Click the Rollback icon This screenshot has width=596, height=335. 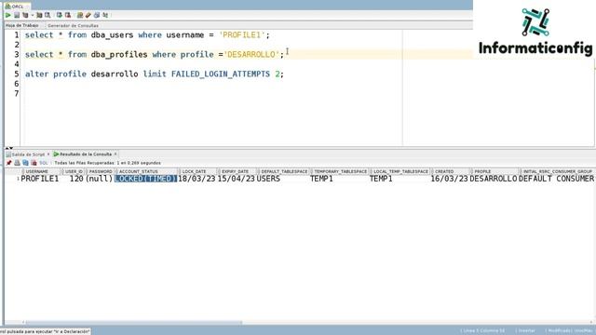[68, 15]
